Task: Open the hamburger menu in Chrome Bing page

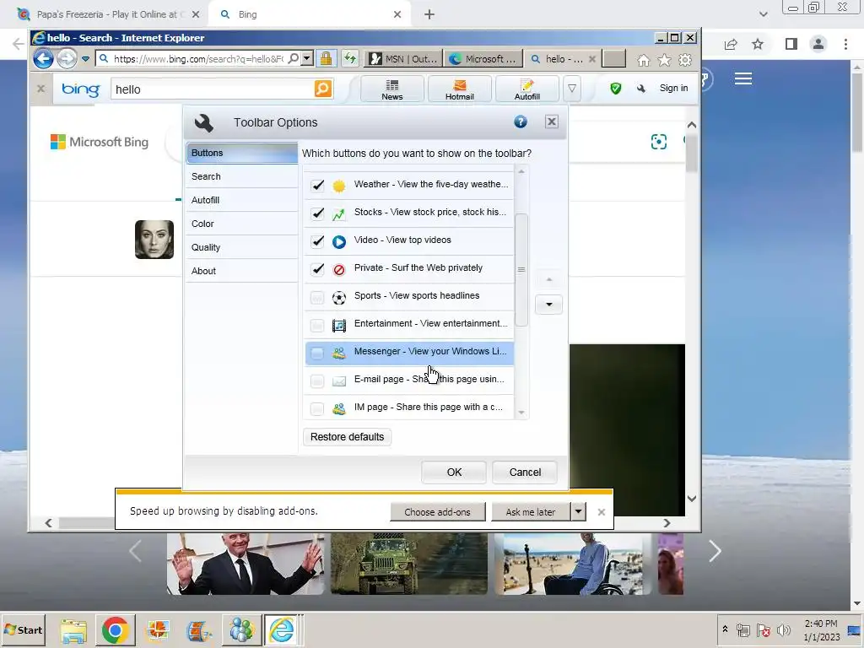Action: click(743, 78)
